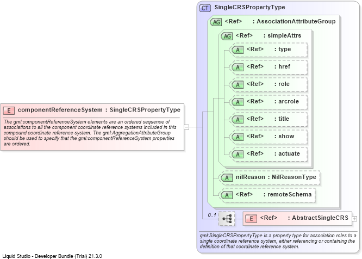This screenshot has width=362, height=259.
Task: Click the A icon of the actuate attribute
Action: coord(238,155)
